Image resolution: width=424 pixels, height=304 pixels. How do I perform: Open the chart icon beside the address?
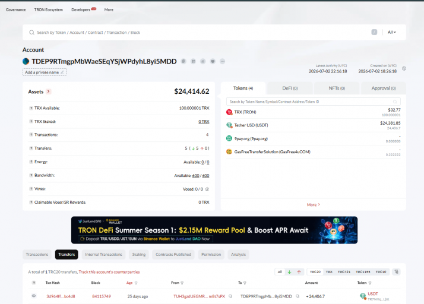click(x=203, y=61)
